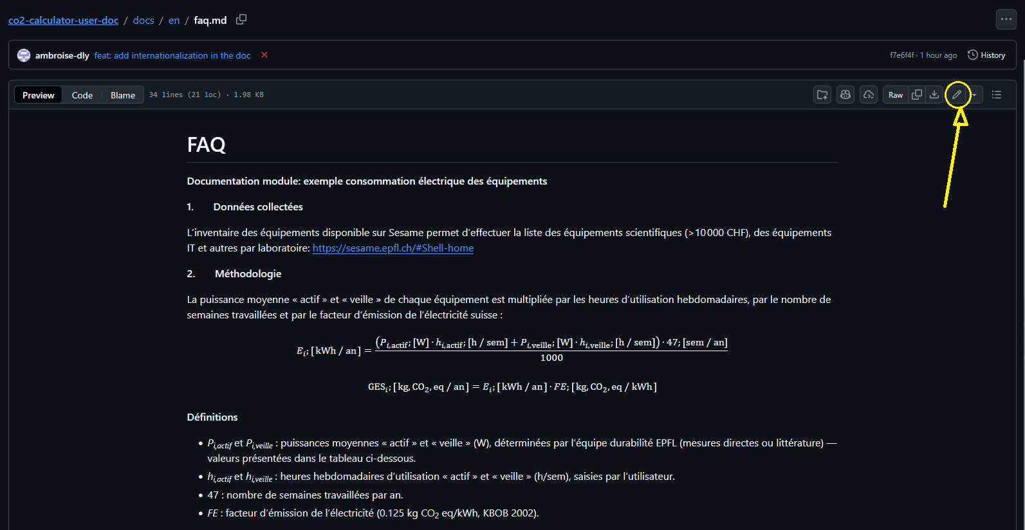
Task: Click the Spaces folder sparkle icon
Action: [822, 95]
